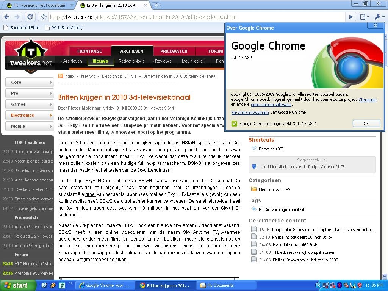Open Reacties (32) comments shortcut
Image resolution: width=388 pixels, height=291 pixels.
coord(271,149)
